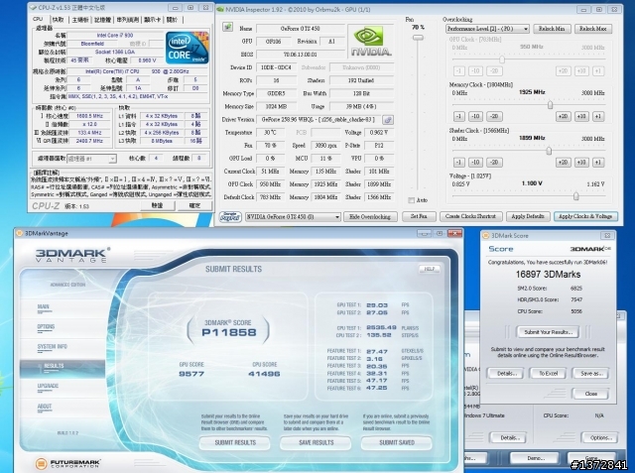Image resolution: width=635 pixels, height=473 pixels.
Task: Click the validate button in CPU-Z
Action: tap(157, 205)
